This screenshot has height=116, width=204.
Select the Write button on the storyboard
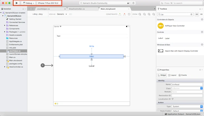(x=92, y=46)
